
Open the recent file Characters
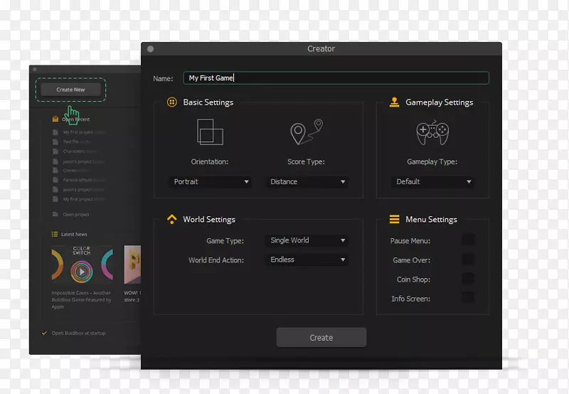click(x=80, y=151)
